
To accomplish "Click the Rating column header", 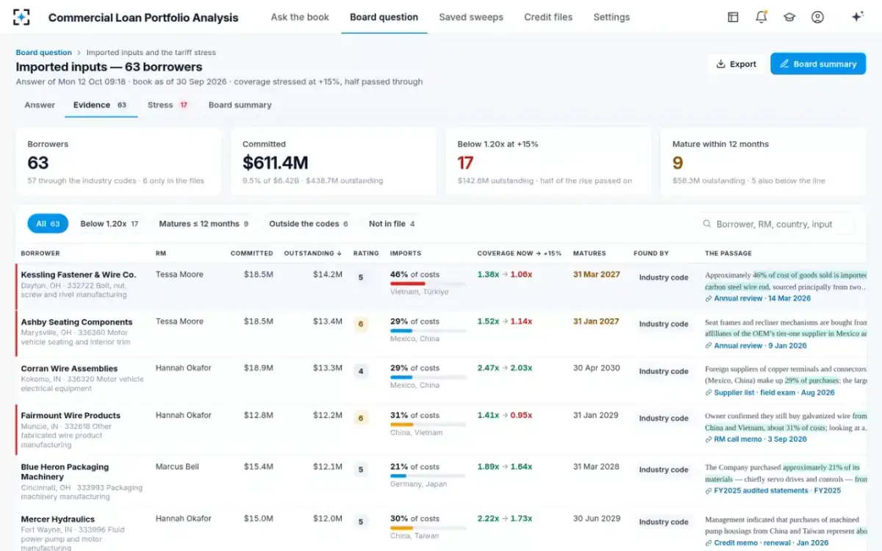I will pyautogui.click(x=366, y=253).
